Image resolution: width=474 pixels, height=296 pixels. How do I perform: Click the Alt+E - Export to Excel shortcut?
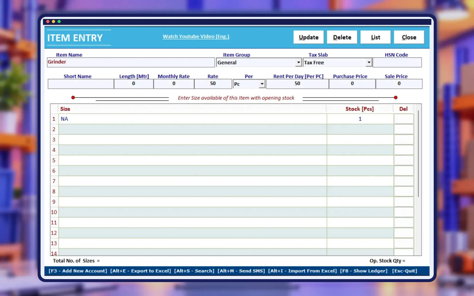[x=141, y=271]
